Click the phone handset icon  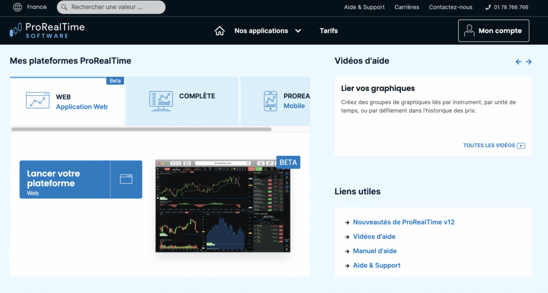[488, 7]
